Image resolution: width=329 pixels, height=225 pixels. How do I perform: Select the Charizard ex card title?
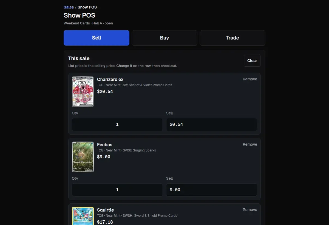[x=110, y=79]
